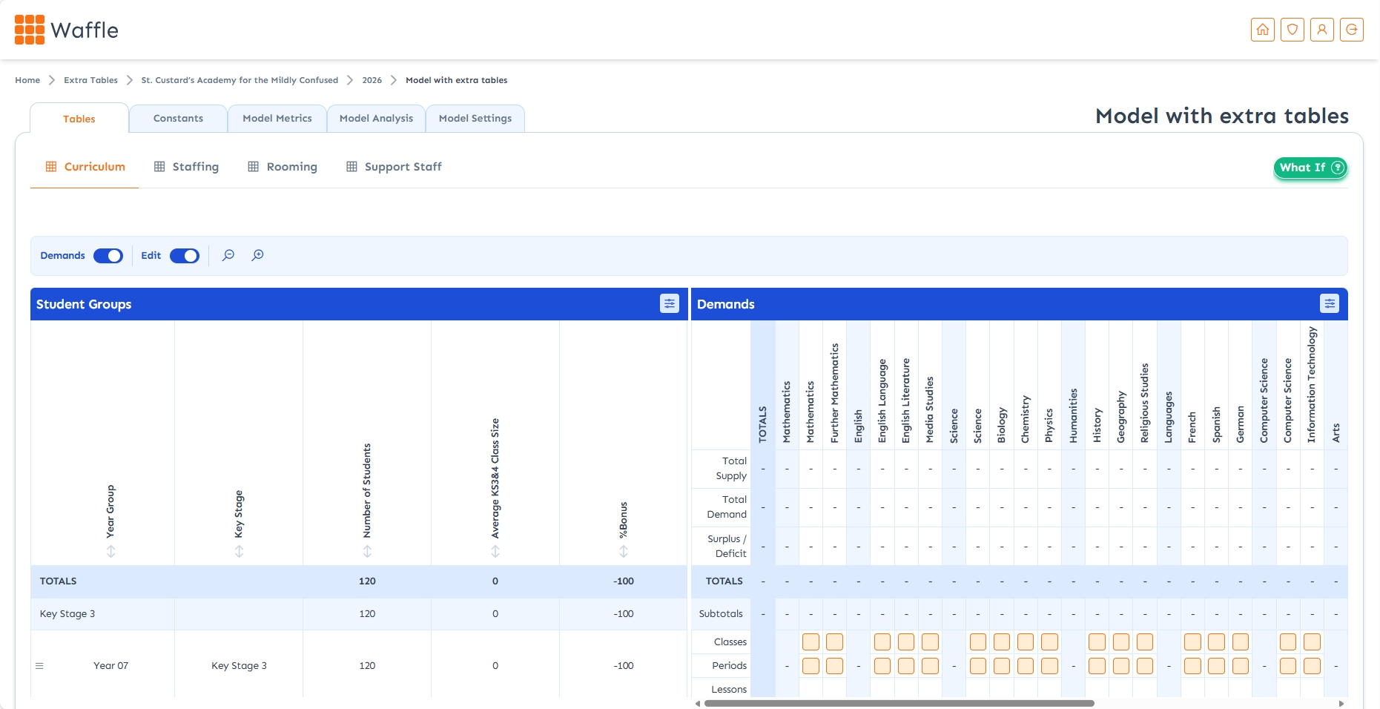
Task: Open the user profile icon
Action: pos(1321,30)
